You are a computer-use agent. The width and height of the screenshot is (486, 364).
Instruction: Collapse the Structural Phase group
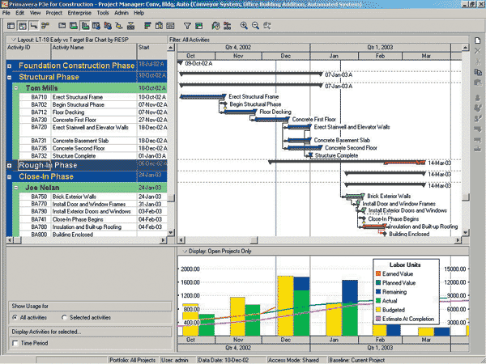pyautogui.click(x=9, y=78)
